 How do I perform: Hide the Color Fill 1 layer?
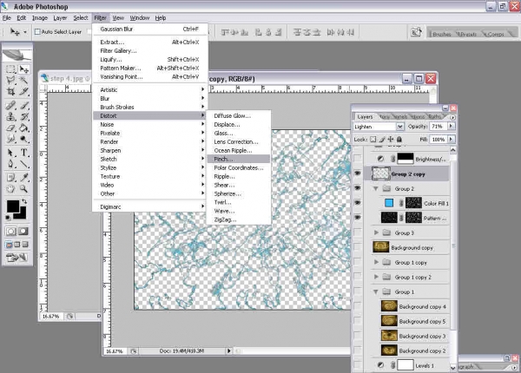point(358,203)
